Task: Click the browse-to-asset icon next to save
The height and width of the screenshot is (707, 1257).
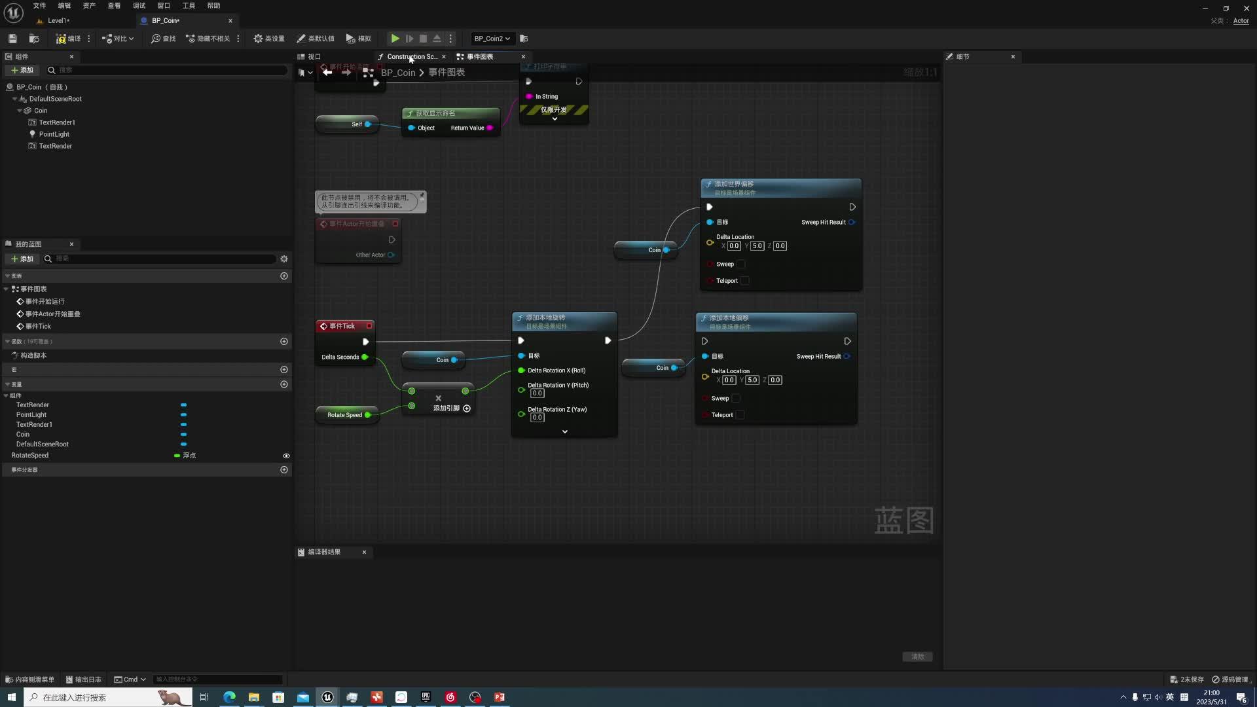Action: 34,39
